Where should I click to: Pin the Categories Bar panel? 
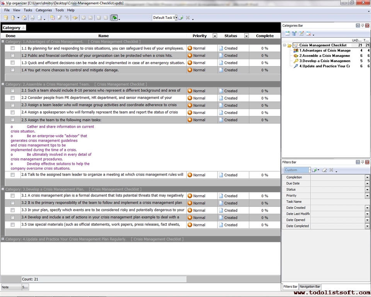click(362, 26)
